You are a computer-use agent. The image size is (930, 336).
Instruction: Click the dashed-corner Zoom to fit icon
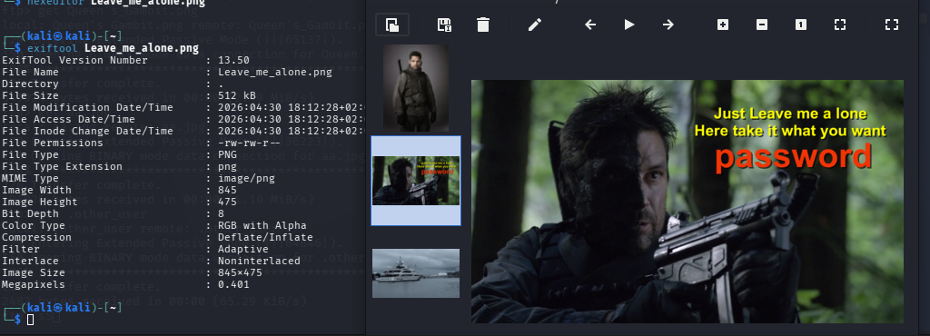click(x=840, y=25)
